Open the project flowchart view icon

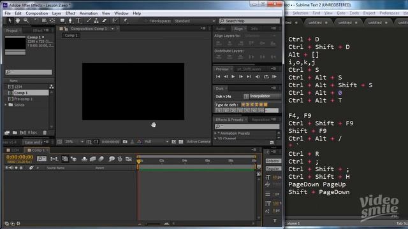pos(52,87)
